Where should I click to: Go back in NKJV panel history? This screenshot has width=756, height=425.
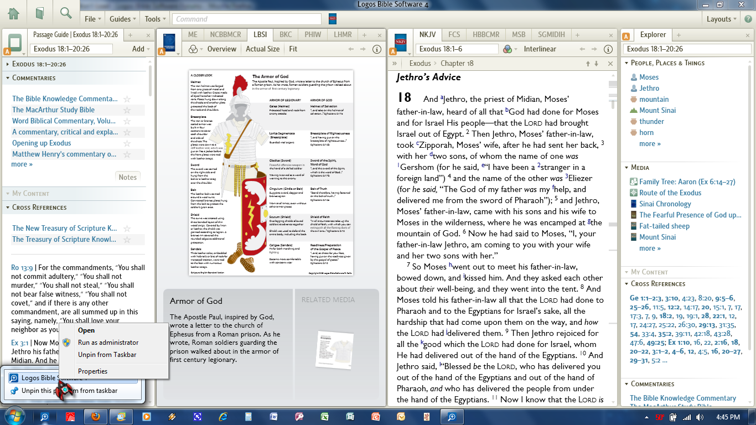[x=582, y=49]
